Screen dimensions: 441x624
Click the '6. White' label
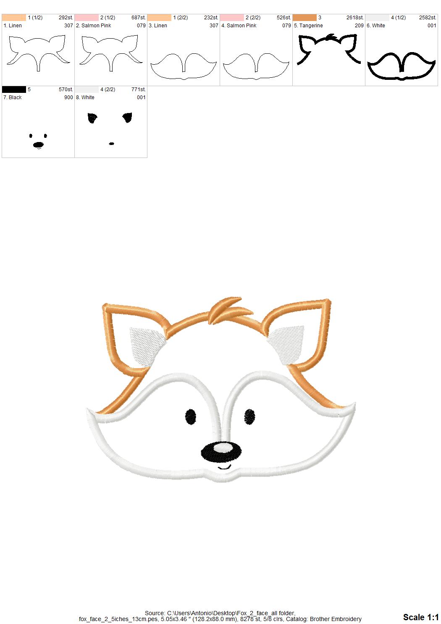click(376, 26)
